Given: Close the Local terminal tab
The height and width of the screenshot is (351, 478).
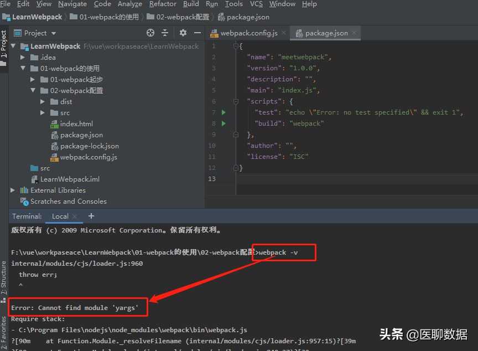Looking at the screenshot, I should coord(75,216).
